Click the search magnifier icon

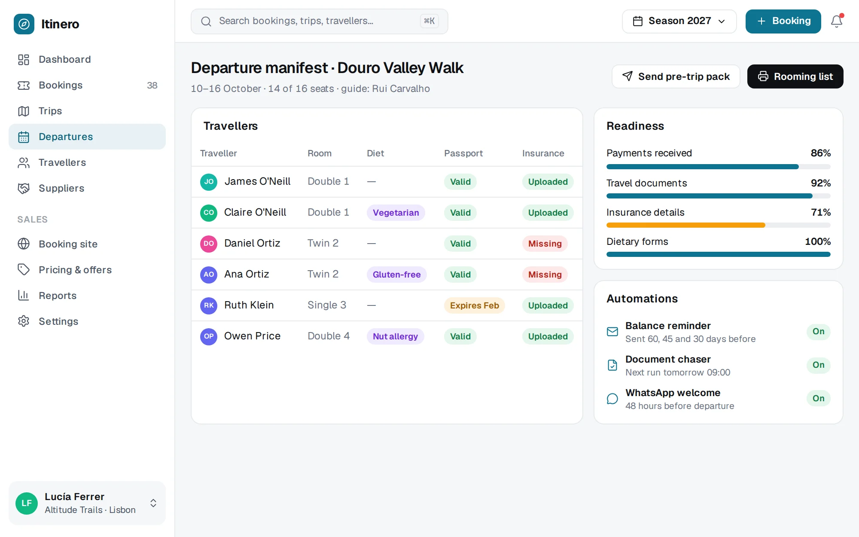(x=206, y=21)
